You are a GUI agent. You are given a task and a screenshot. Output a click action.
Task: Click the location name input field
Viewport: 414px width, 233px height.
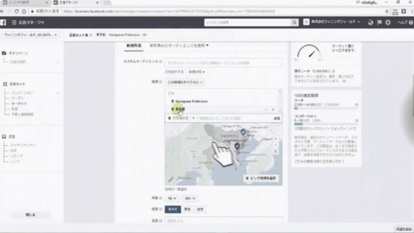click(234, 118)
